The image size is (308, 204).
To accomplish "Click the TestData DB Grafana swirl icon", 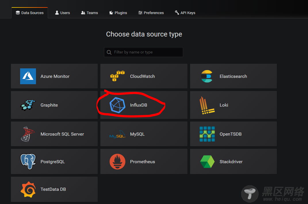I will tap(28, 189).
